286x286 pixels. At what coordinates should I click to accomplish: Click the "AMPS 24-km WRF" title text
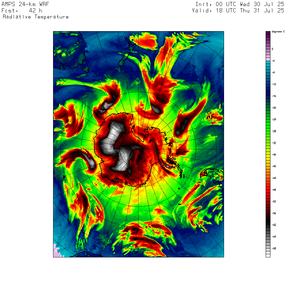point(25,4)
